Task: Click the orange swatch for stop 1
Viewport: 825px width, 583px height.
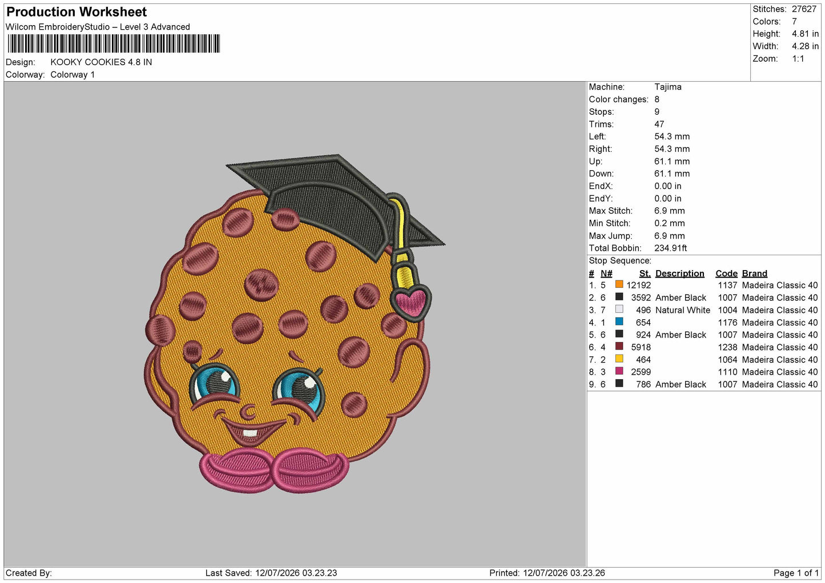Action: (619, 284)
